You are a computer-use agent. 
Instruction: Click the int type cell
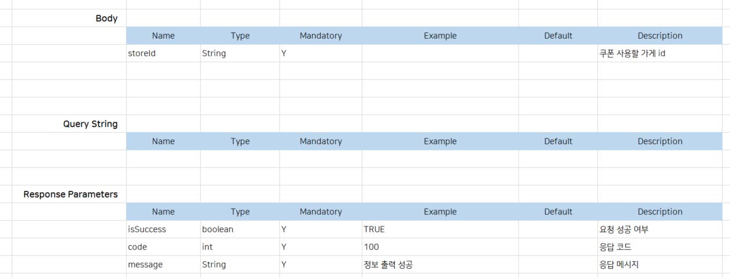click(240, 247)
